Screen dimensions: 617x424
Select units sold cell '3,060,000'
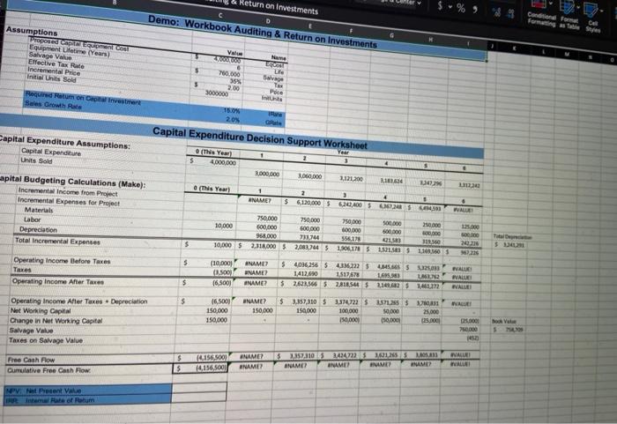point(309,176)
